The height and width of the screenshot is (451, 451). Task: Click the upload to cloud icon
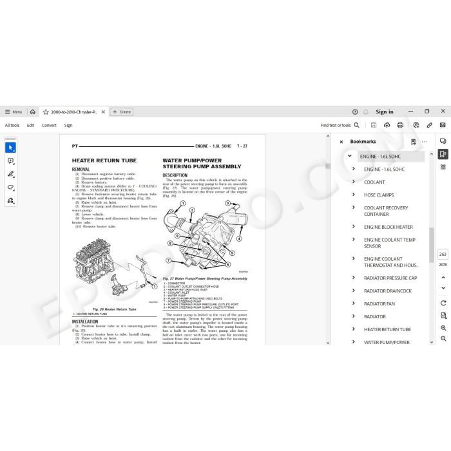point(387,125)
